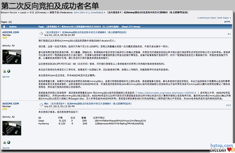Click the profile icon under second avatar

coord(4,142)
